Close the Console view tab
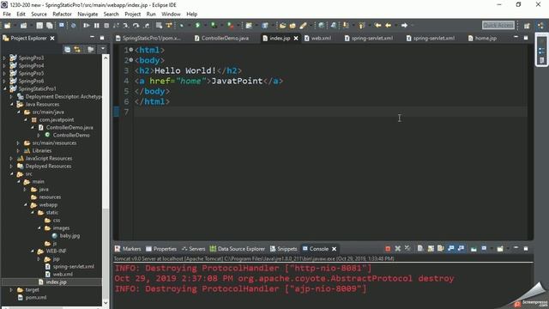This screenshot has height=309, width=549. [334, 249]
